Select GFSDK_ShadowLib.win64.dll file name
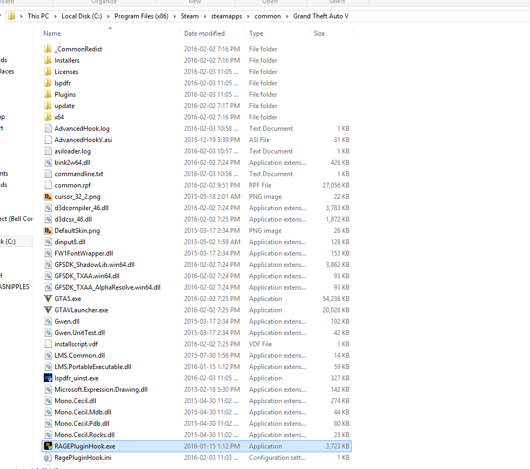 coord(95,264)
